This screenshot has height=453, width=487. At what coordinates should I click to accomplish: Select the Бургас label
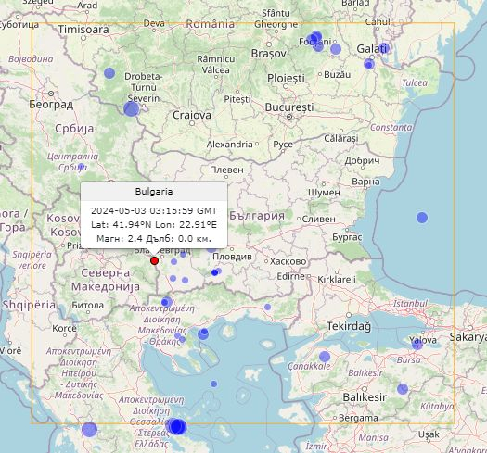pos(347,237)
